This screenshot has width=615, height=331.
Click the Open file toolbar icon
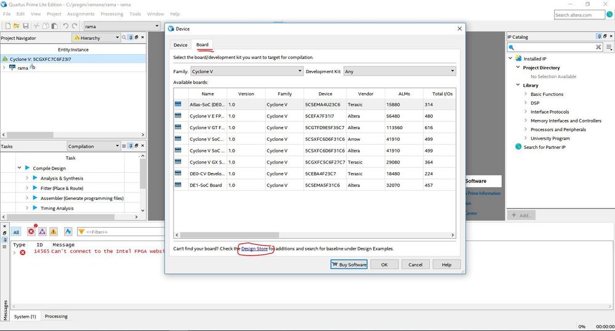tap(17, 26)
